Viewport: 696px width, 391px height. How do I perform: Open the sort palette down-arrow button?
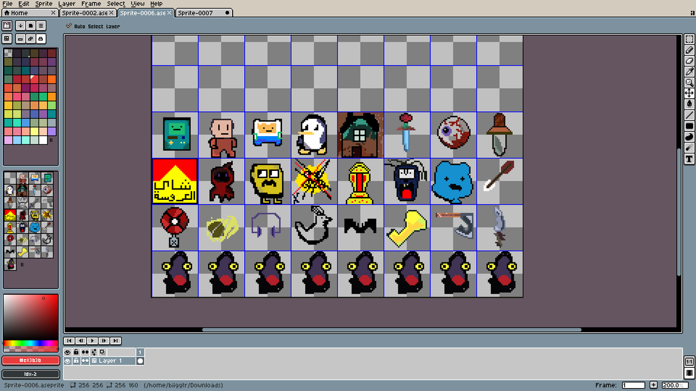pos(20,25)
